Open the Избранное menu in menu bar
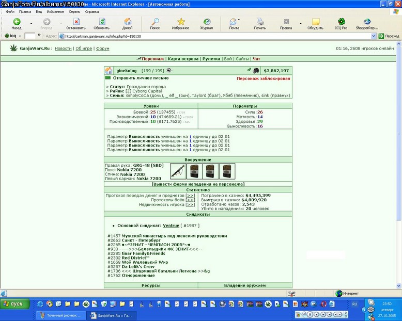 [x=55, y=11]
